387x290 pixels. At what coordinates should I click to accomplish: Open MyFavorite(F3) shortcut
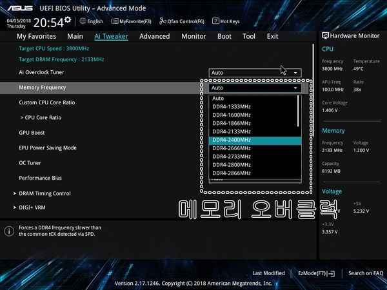[132, 21]
